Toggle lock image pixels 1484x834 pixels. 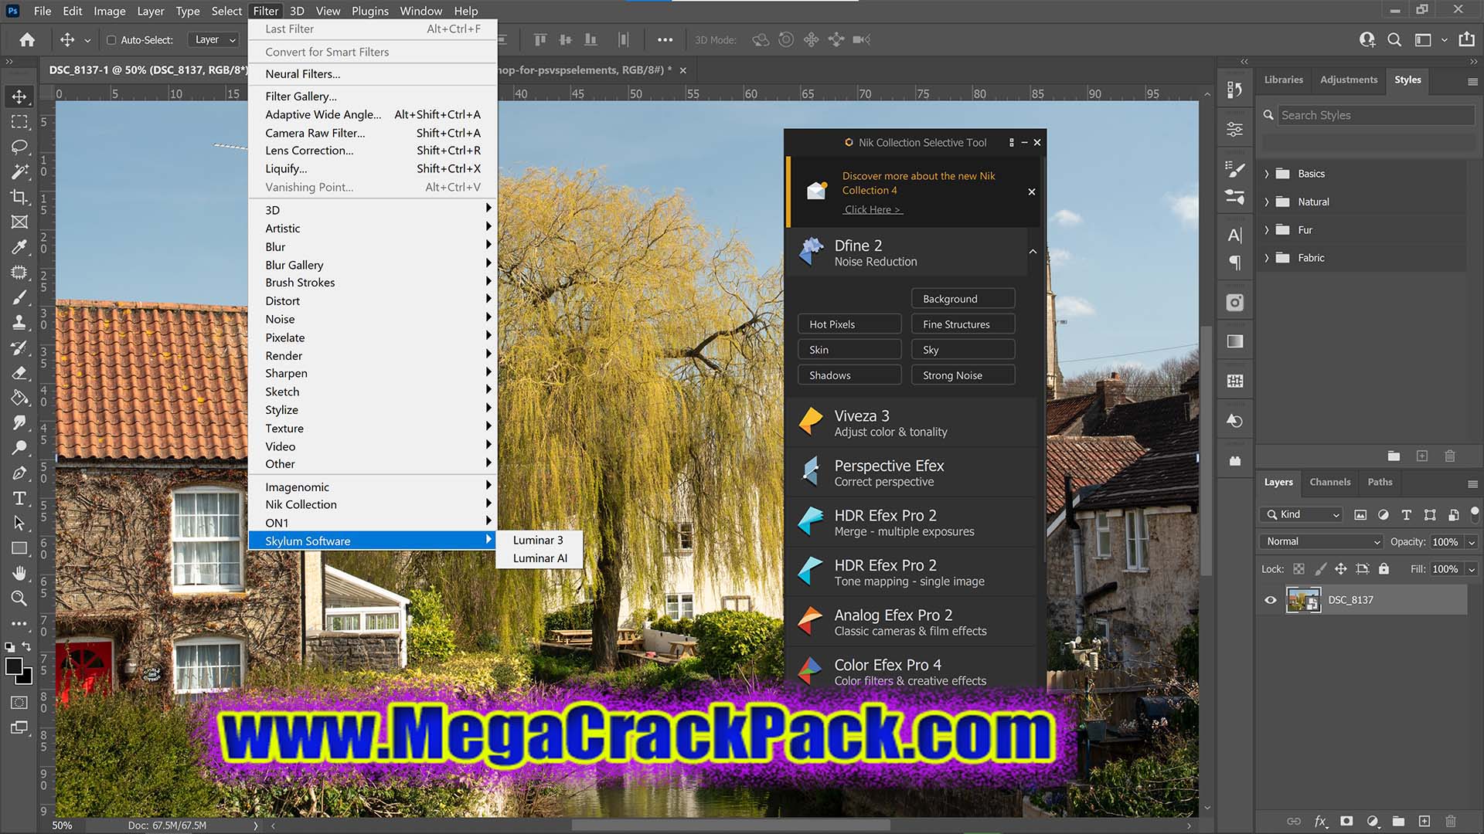[x=1320, y=569]
